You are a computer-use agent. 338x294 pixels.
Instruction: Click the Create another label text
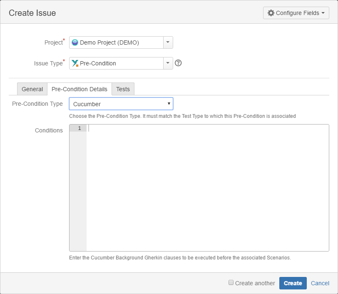pos(255,283)
